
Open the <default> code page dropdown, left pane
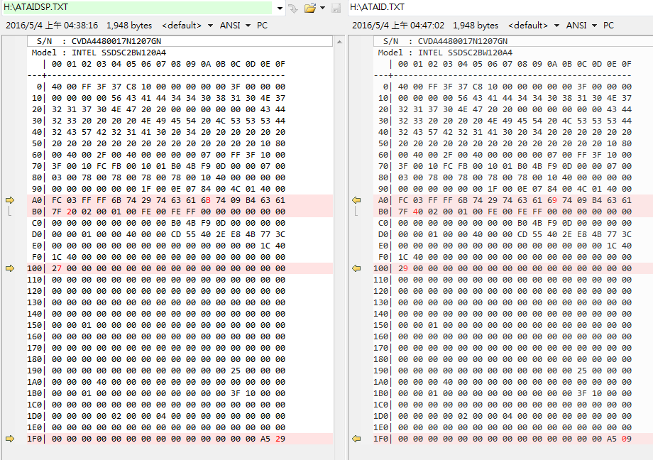pos(210,24)
